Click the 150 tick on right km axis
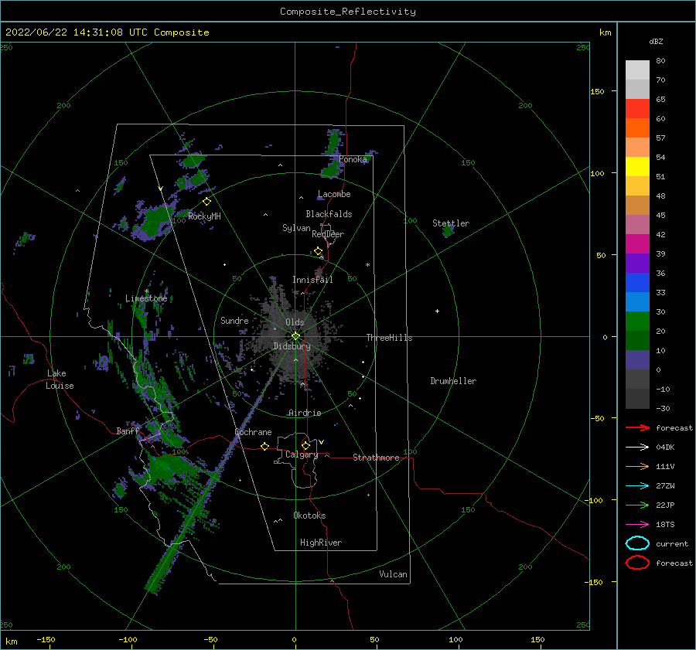Image resolution: width=696 pixels, height=650 pixels. (x=597, y=91)
